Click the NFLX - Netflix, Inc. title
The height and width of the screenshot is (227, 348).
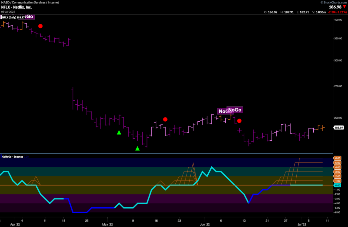16,7
